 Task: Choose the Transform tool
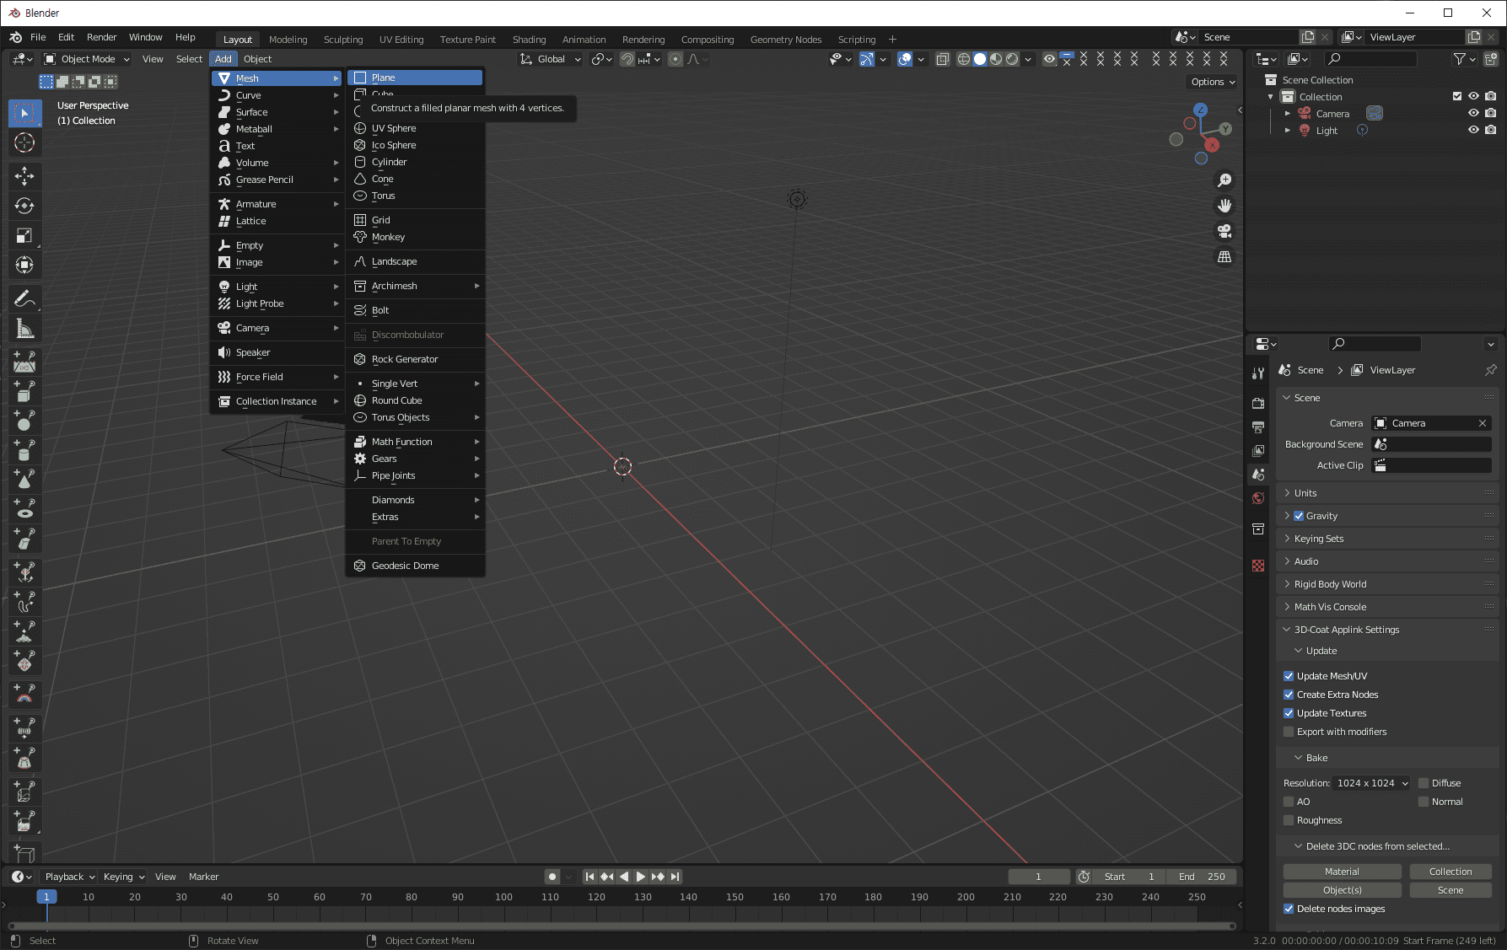coord(24,265)
